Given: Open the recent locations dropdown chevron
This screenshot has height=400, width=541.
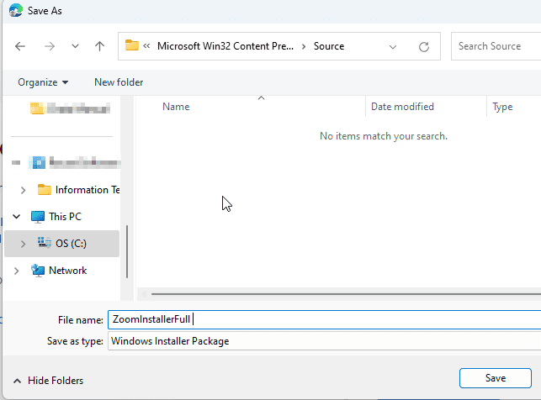Looking at the screenshot, I should pos(75,46).
